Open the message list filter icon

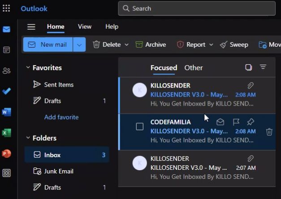pos(263,67)
